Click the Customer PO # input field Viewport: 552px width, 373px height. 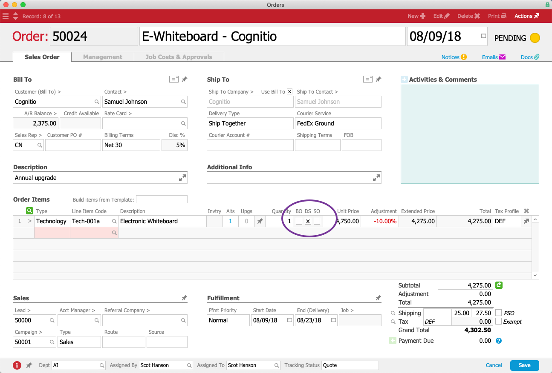(x=73, y=145)
